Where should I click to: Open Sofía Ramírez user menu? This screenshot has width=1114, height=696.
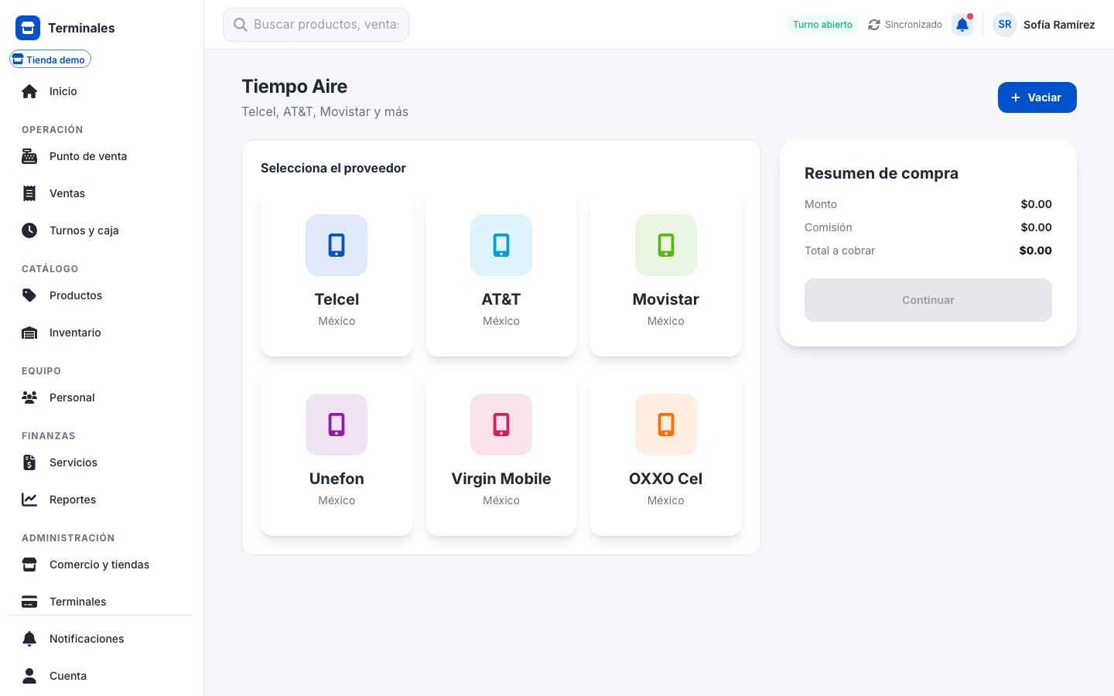pos(1044,25)
